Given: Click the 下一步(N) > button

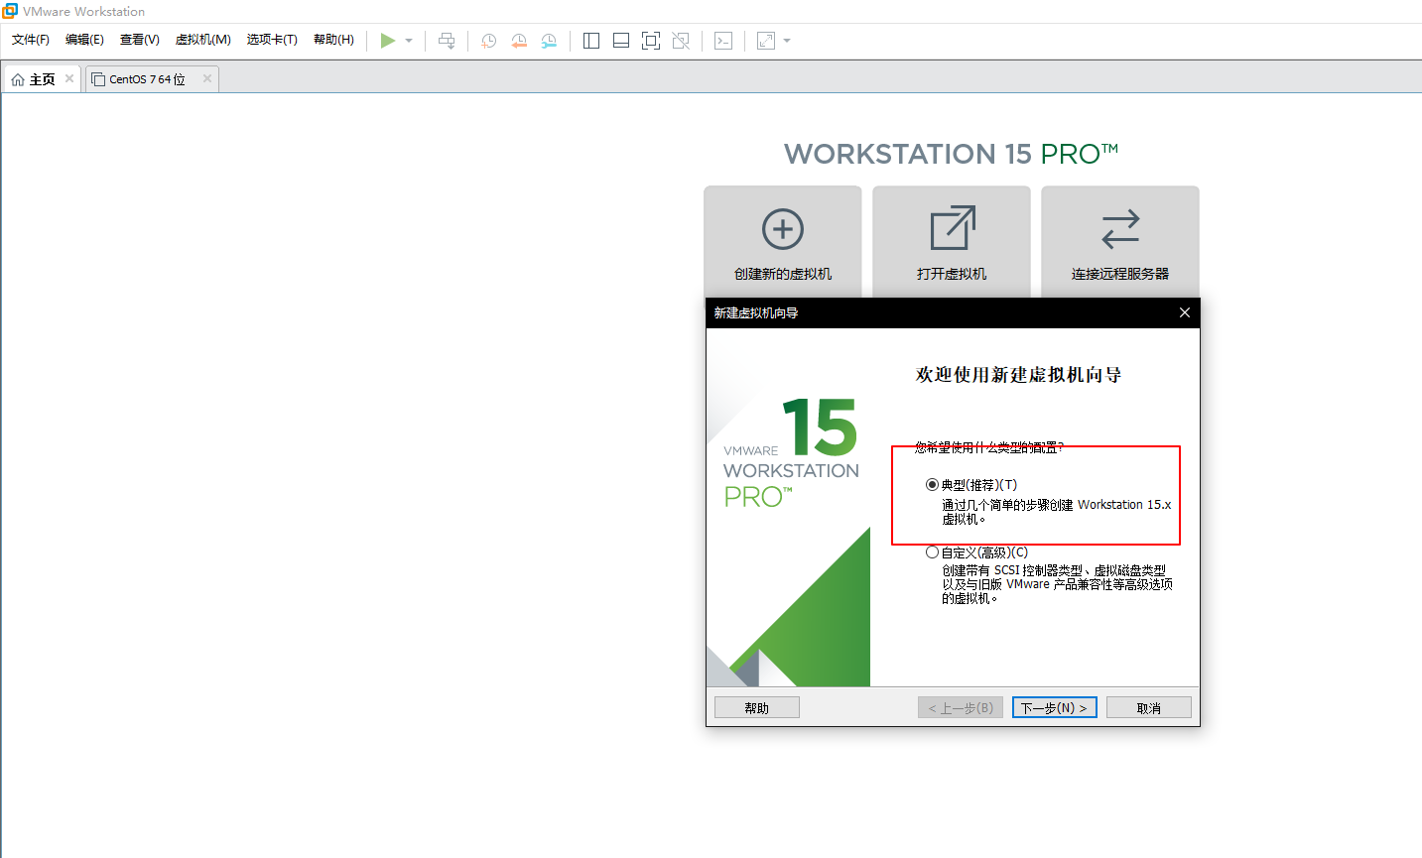Looking at the screenshot, I should [x=1054, y=708].
